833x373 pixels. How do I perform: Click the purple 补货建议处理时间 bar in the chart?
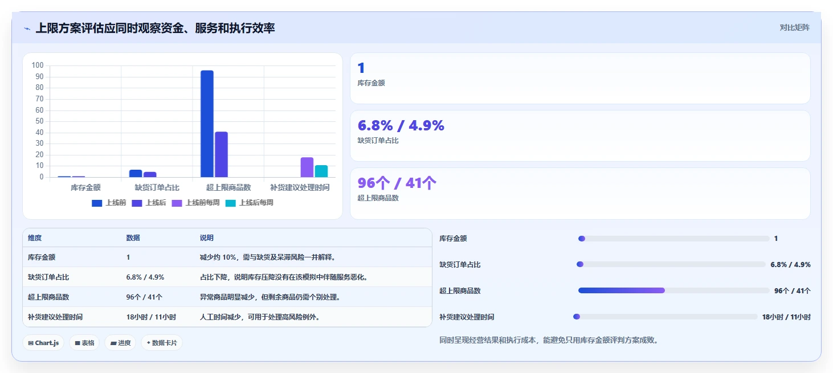(x=307, y=167)
